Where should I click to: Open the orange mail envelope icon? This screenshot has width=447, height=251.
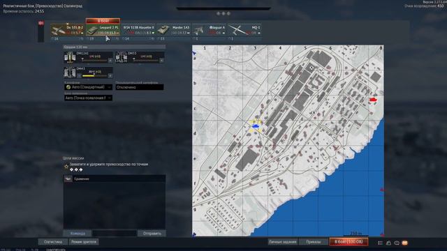tap(405, 243)
